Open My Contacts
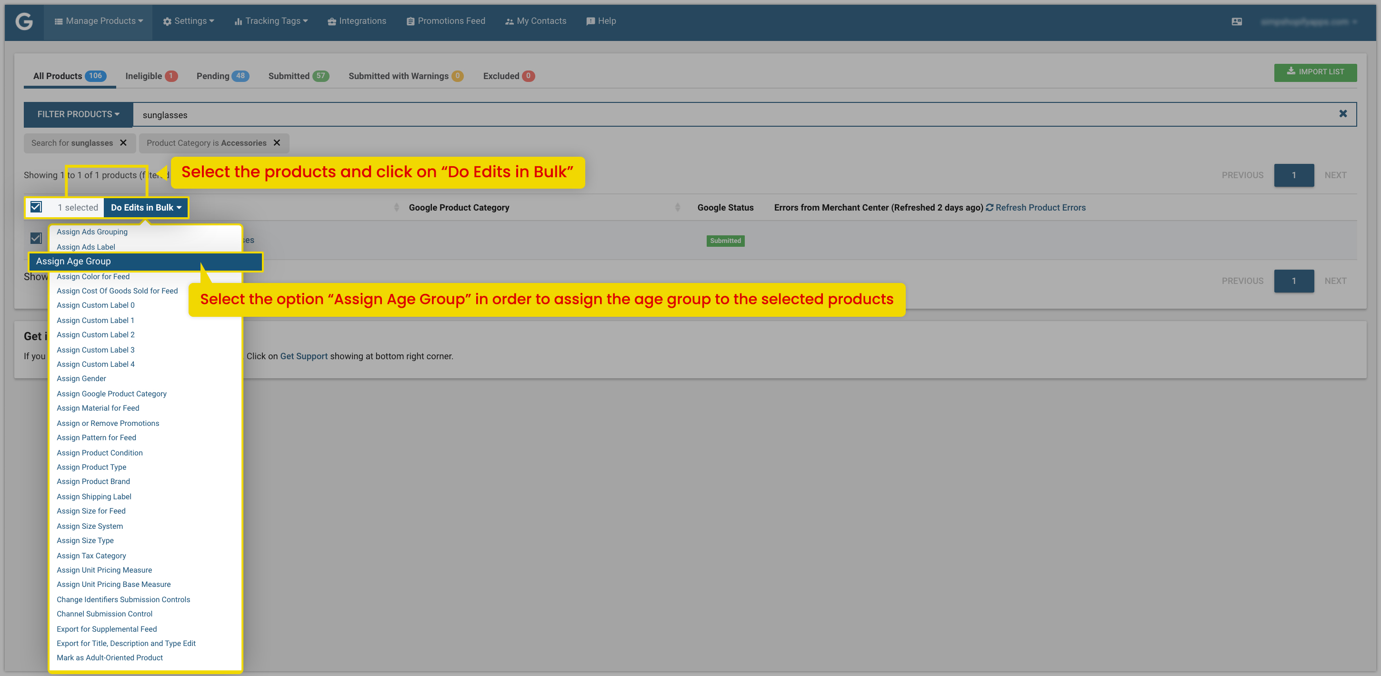The image size is (1381, 676). click(x=536, y=21)
